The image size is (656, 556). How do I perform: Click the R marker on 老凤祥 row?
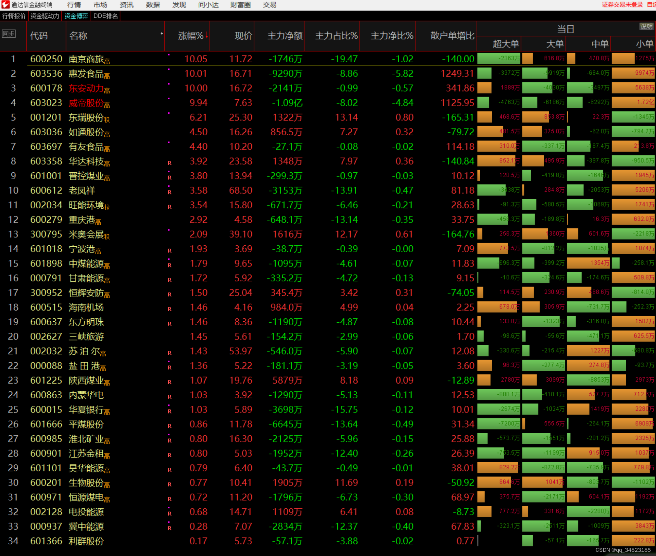tap(170, 192)
